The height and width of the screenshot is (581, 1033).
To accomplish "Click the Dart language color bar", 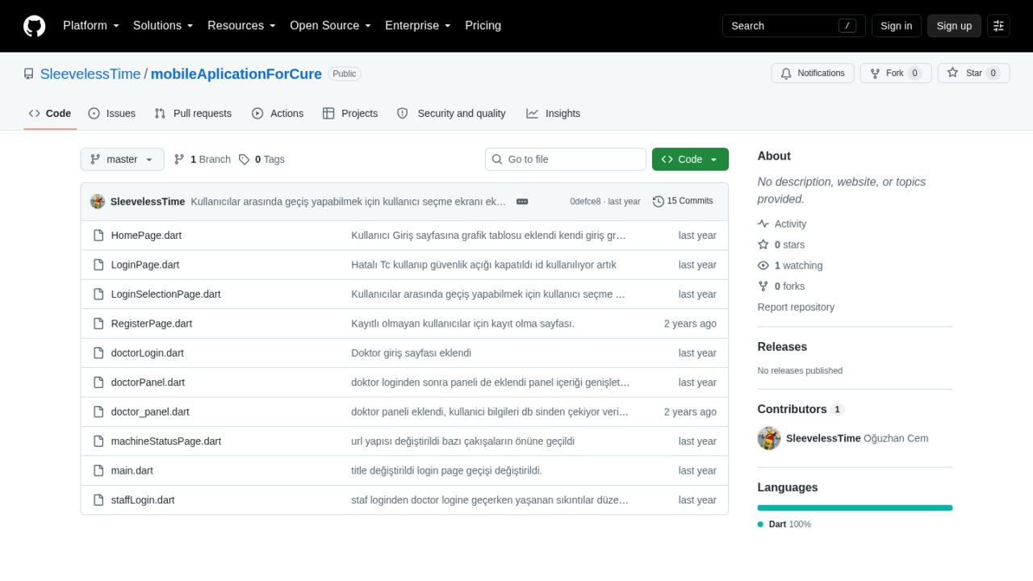I will [x=855, y=508].
